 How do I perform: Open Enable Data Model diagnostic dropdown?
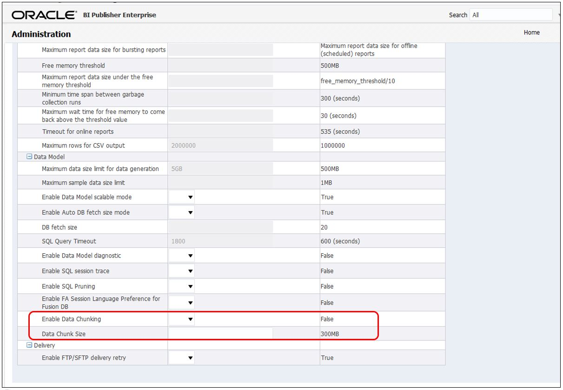(x=182, y=256)
